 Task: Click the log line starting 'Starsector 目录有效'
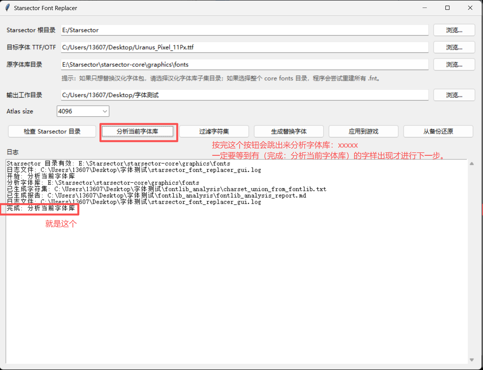tap(118, 163)
